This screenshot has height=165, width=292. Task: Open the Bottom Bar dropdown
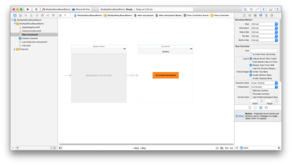[x=264, y=40]
